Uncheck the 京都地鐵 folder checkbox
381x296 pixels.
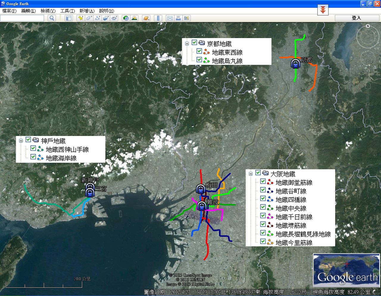[x=194, y=43]
